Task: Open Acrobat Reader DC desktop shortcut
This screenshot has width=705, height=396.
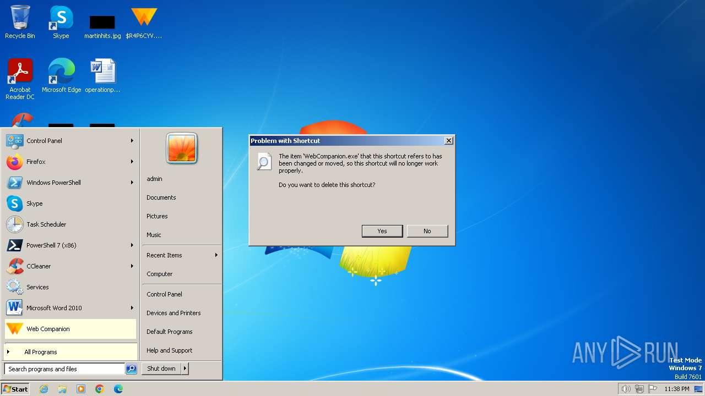Action: pos(20,79)
